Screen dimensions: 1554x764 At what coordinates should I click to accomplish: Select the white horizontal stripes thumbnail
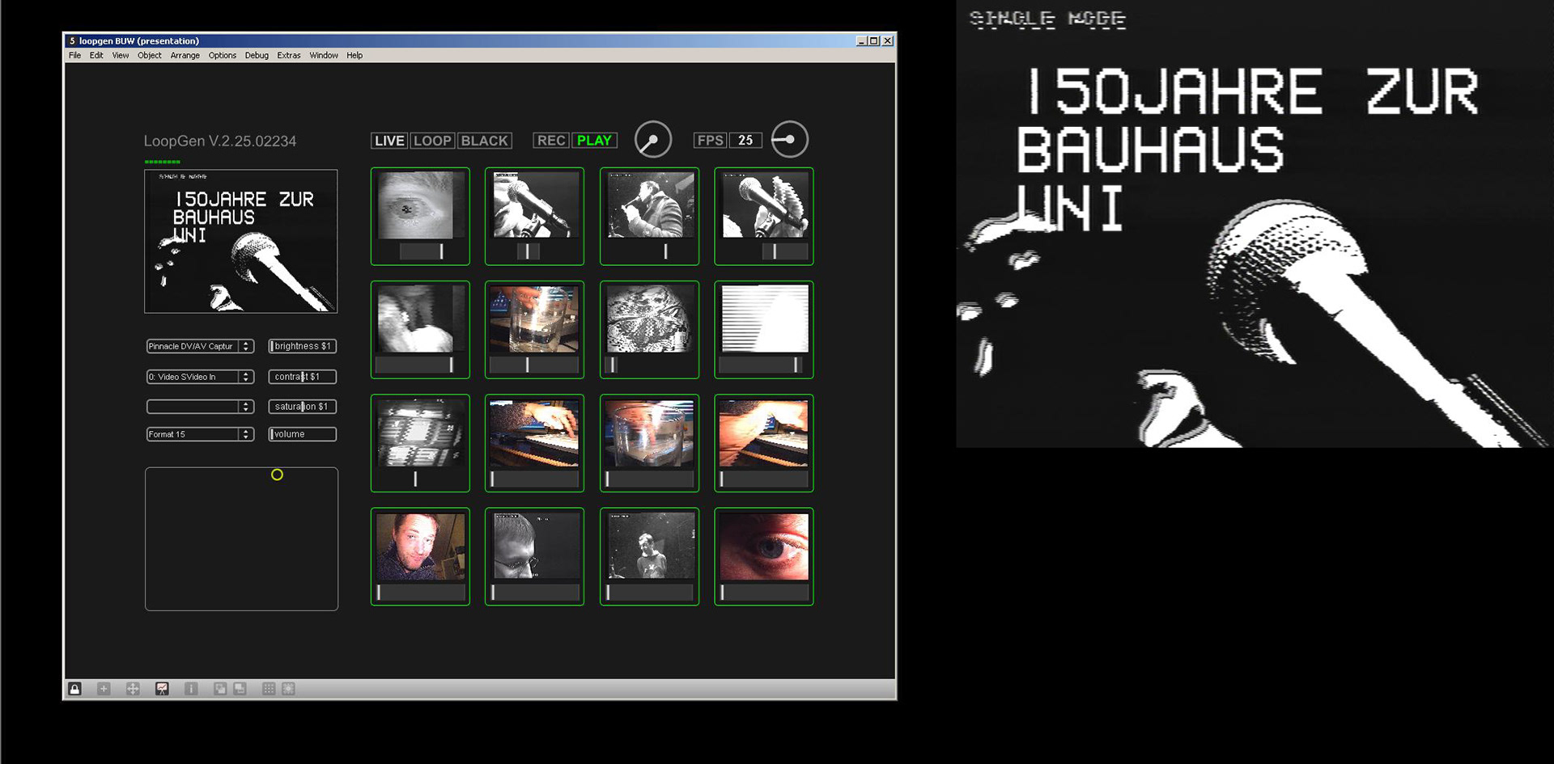[764, 319]
